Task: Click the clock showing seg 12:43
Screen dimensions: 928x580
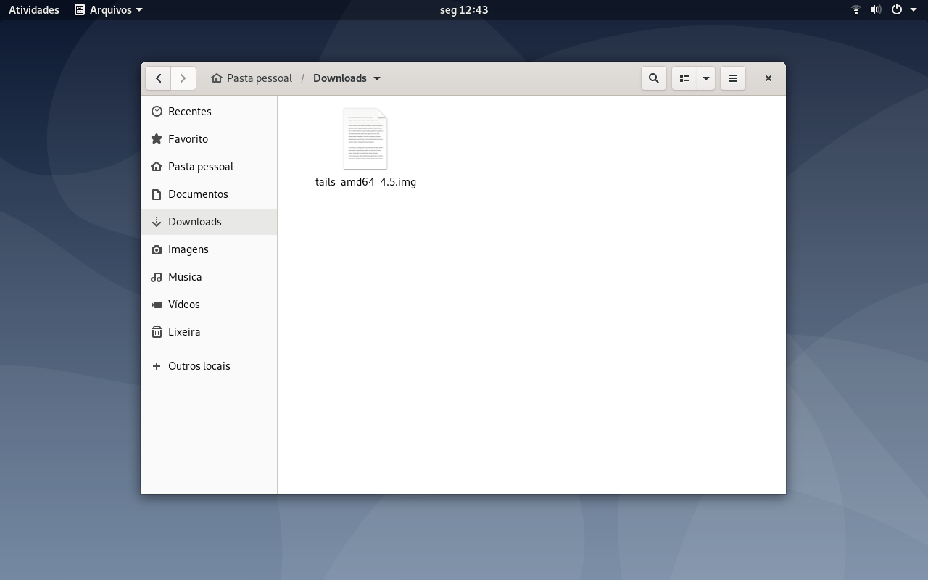Action: click(464, 10)
